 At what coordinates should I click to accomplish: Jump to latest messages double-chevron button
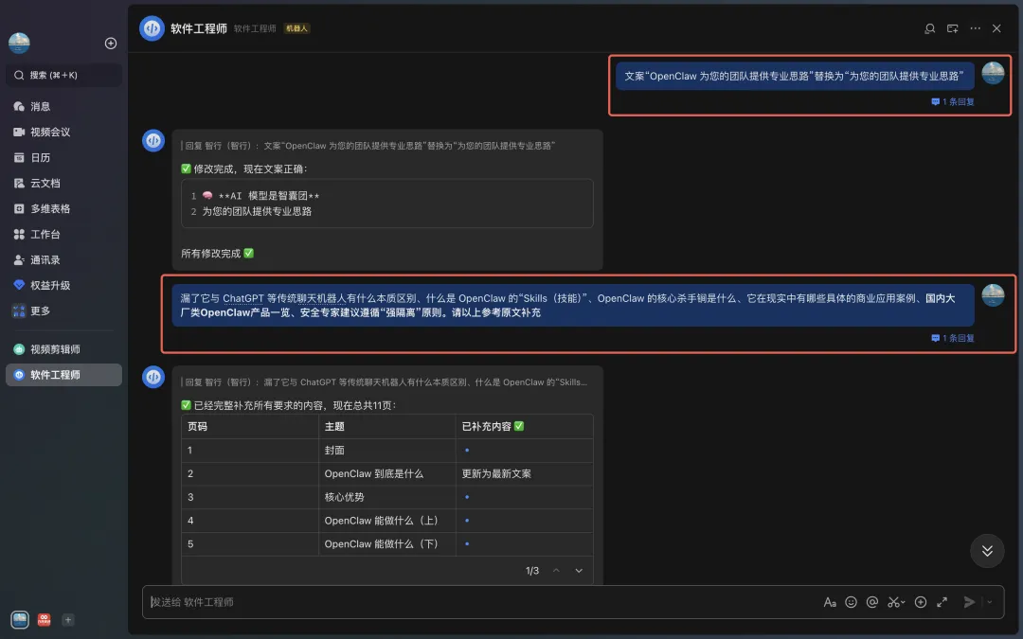tap(987, 551)
